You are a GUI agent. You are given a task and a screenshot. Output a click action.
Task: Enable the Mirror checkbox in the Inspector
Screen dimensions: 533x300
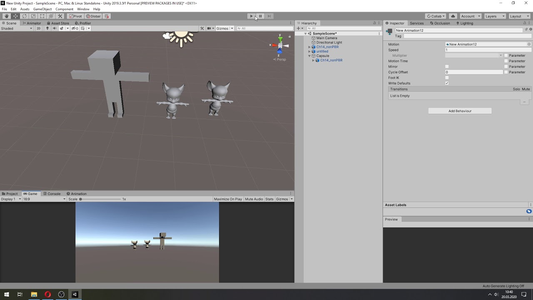(447, 66)
